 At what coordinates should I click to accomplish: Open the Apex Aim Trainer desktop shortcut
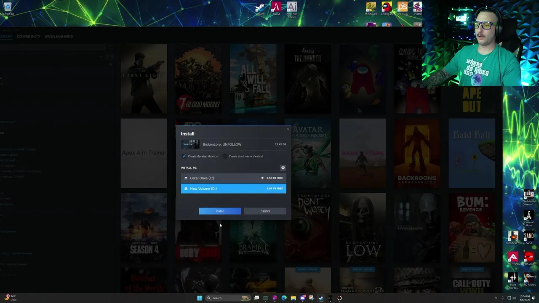[292, 10]
